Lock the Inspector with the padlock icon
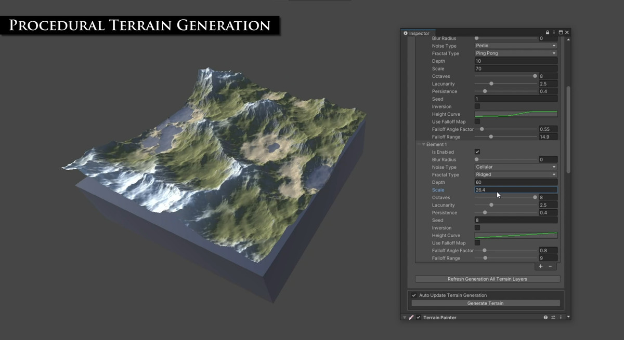Image resolution: width=624 pixels, height=340 pixels. pos(548,32)
